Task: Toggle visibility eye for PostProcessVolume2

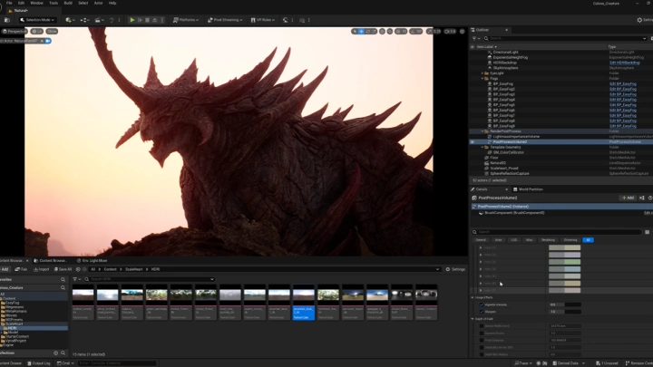Action: click(x=473, y=142)
